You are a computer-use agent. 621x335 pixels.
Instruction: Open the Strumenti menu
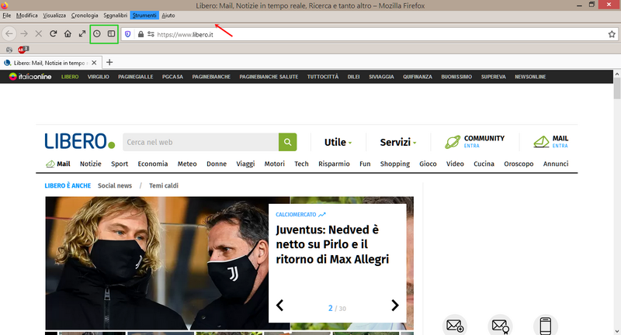(144, 16)
